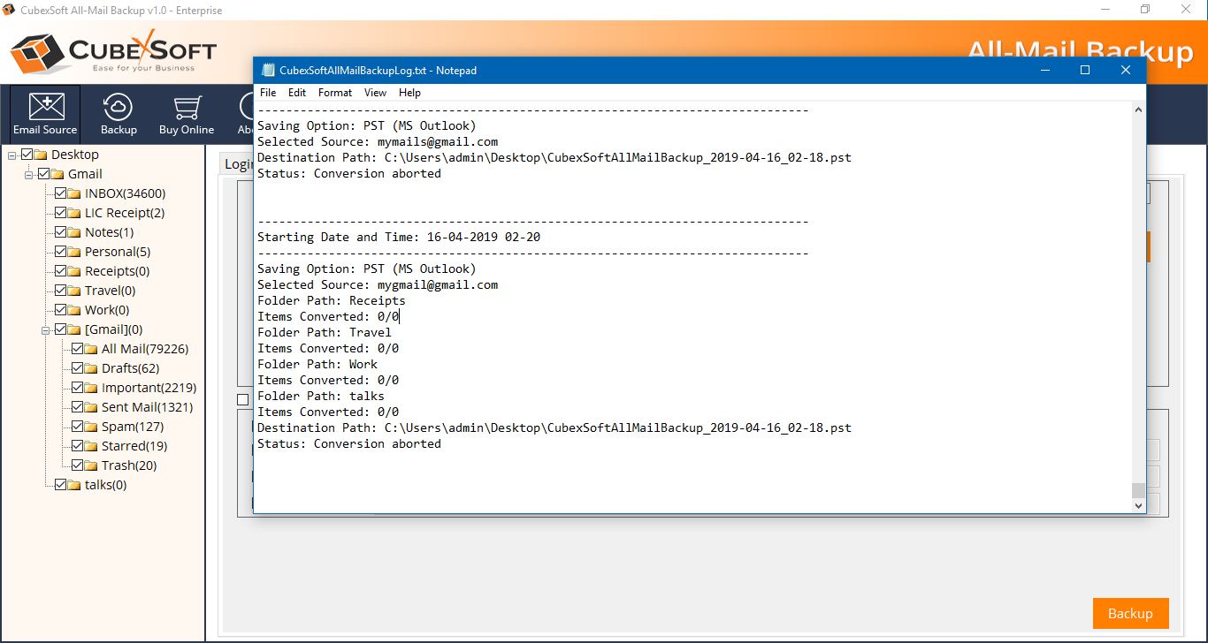The width and height of the screenshot is (1208, 643).
Task: Untick the Starred folder checkbox
Action: [77, 446]
